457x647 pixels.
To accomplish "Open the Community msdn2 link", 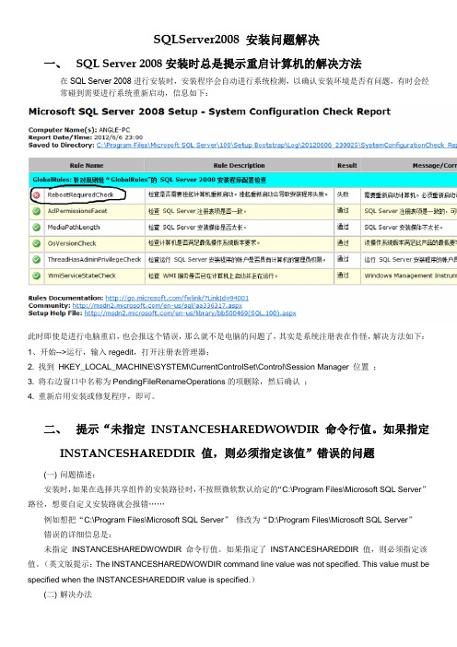I will (x=157, y=306).
